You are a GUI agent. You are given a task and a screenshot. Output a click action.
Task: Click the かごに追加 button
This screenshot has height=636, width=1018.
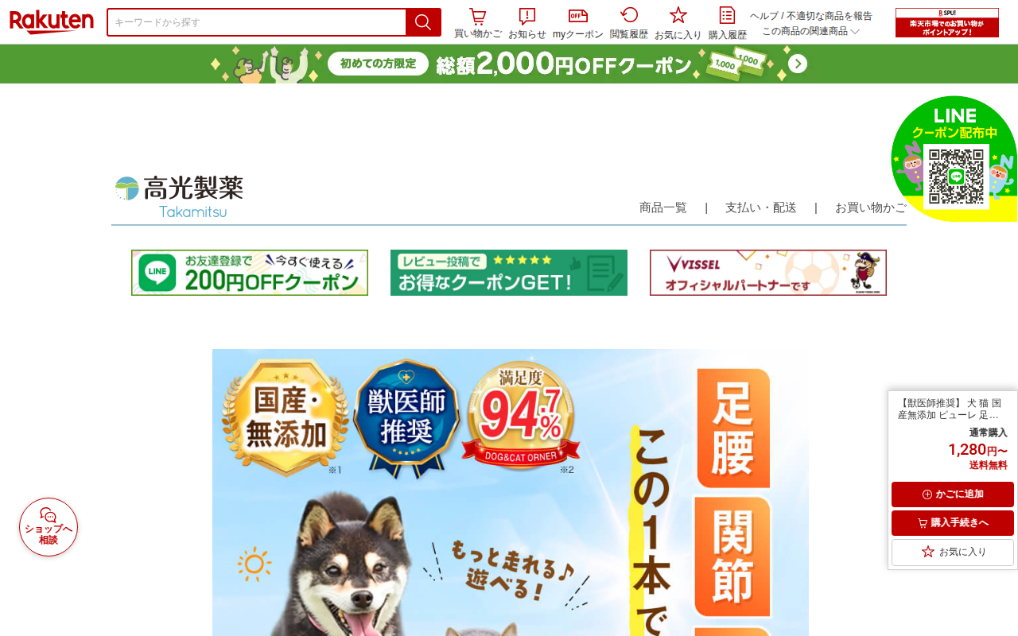[x=953, y=494]
